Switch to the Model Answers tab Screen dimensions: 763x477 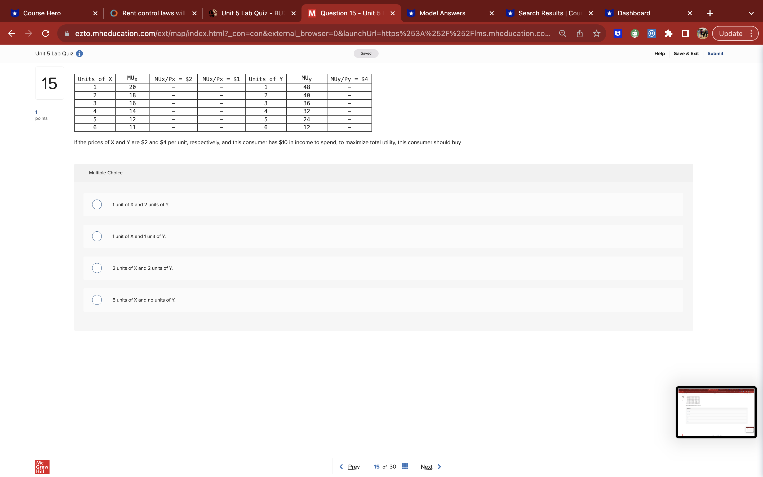(442, 13)
